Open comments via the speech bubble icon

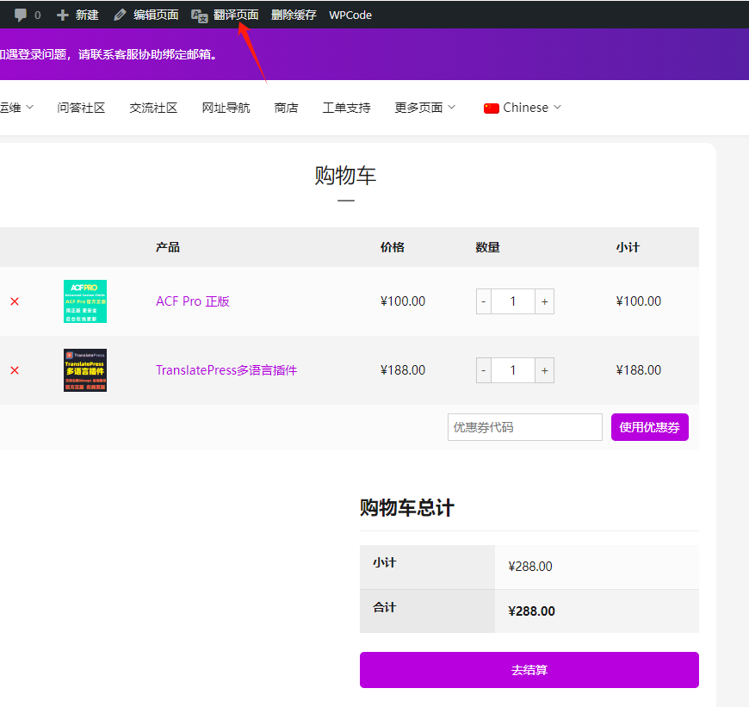click(21, 14)
